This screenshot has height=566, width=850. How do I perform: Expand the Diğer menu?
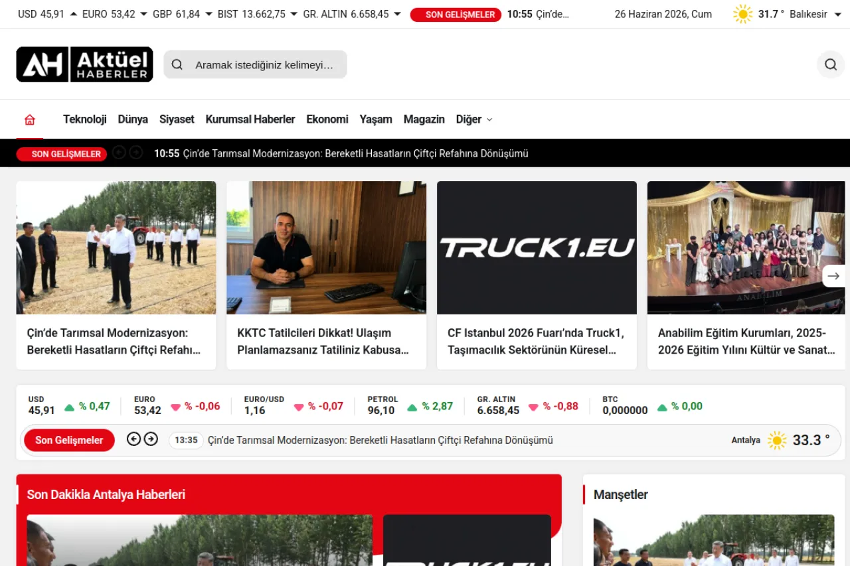pyautogui.click(x=474, y=119)
